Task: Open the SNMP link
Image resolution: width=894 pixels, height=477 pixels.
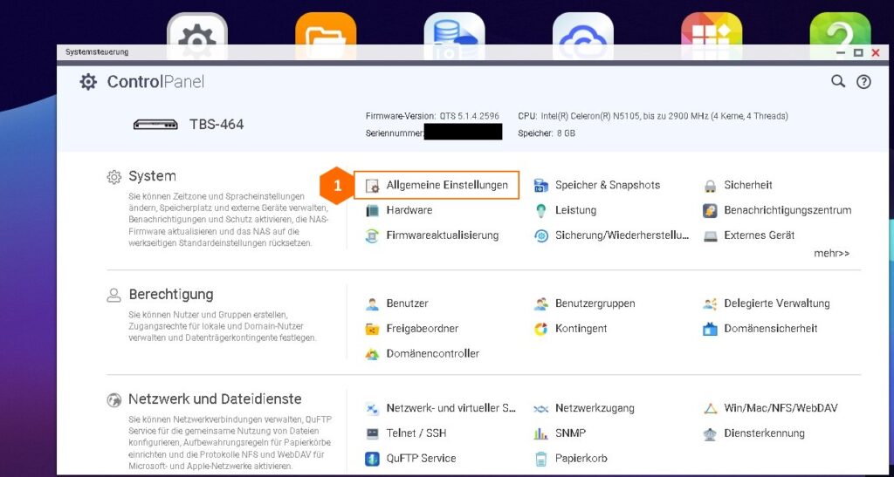Action: (x=570, y=433)
